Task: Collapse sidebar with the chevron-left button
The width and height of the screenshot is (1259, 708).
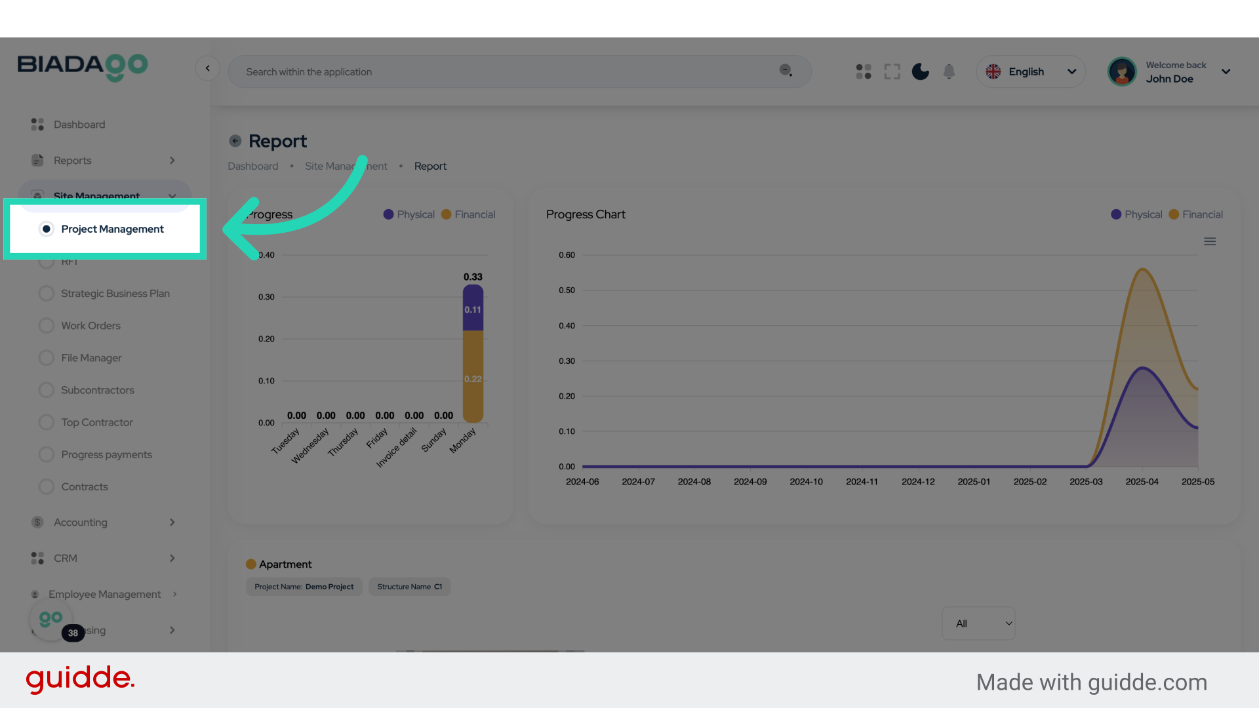Action: tap(207, 68)
